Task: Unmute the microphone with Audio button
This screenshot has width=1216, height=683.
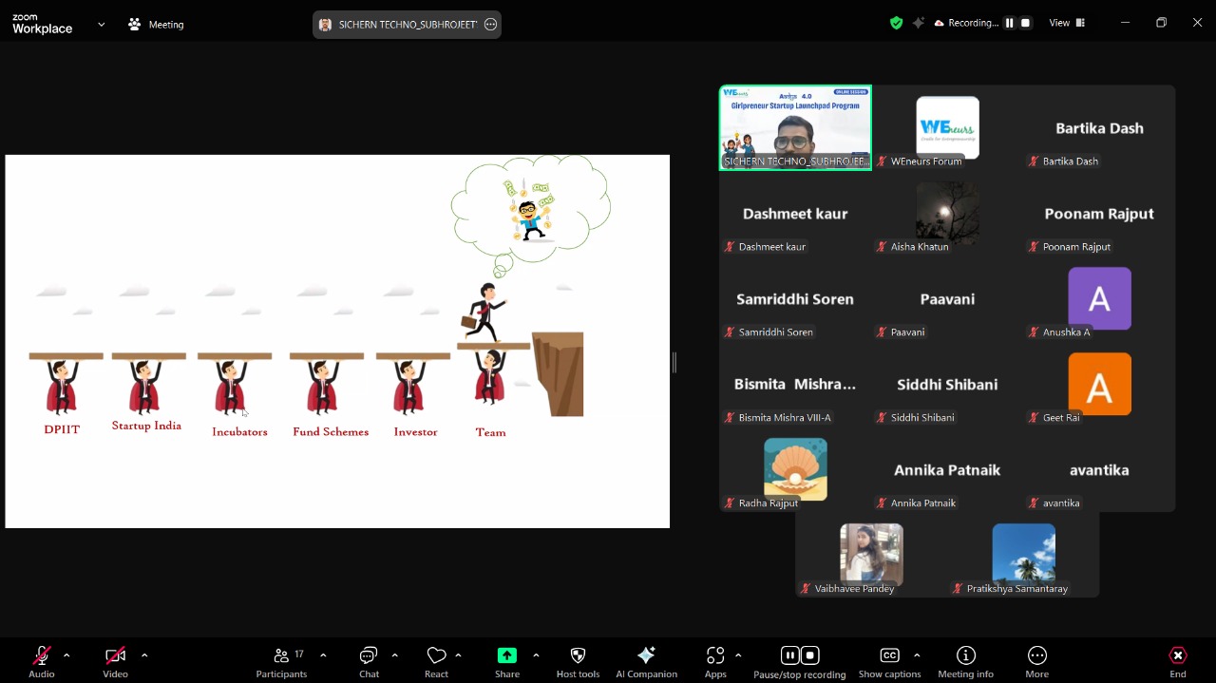Action: click(x=42, y=661)
